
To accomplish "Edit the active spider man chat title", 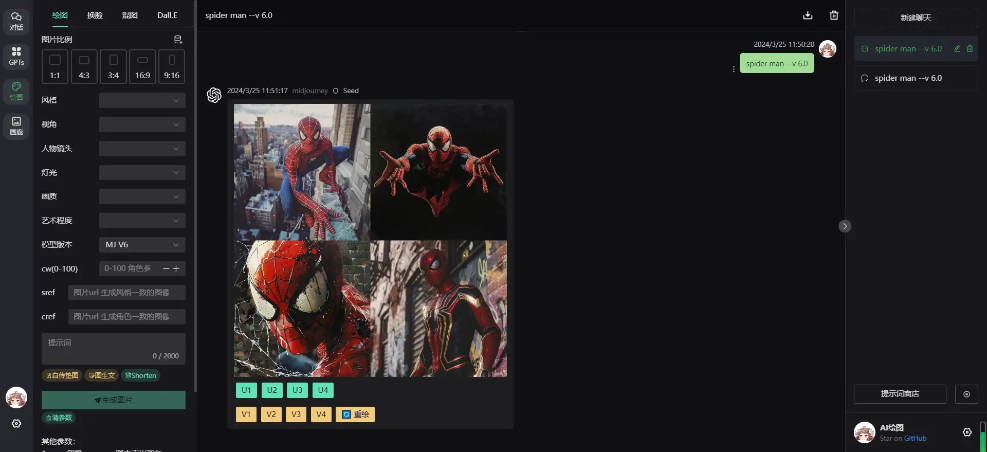I will point(957,49).
